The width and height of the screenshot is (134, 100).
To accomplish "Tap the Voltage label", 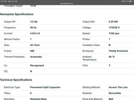I will tap(87, 27).
